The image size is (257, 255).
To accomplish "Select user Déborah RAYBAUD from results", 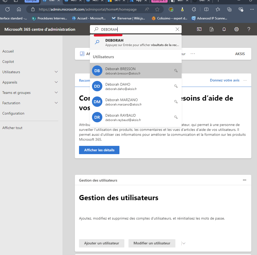I will [136, 117].
